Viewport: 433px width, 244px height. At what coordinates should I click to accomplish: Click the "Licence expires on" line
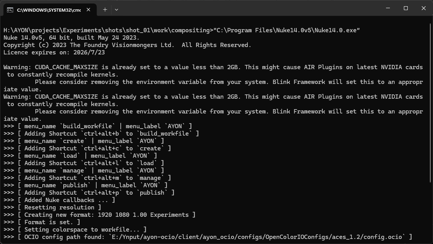54,52
